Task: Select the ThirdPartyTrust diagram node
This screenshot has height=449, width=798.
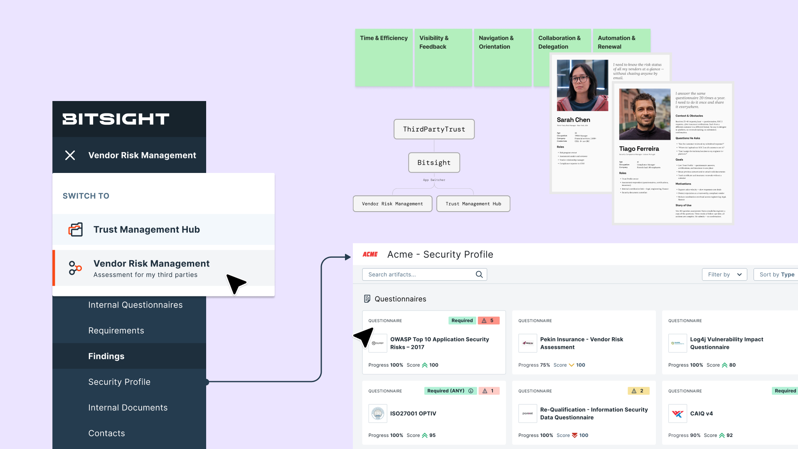Action: tap(434, 129)
